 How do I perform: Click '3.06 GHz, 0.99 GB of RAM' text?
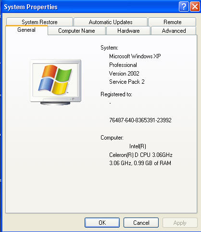140,163
